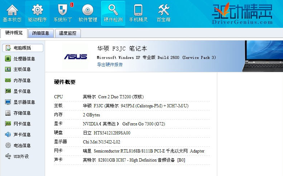Click the 华硕 F3JC 笔记本 title
Viewport: 283px width, 176px height.
click(x=122, y=48)
